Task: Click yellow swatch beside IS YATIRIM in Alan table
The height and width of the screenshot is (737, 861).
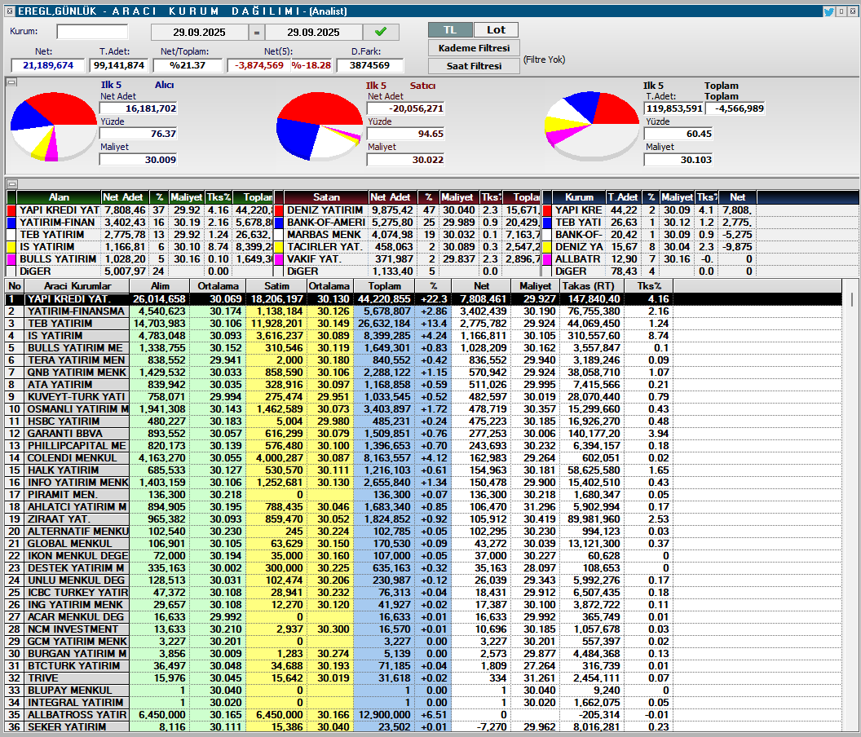Action: point(11,247)
